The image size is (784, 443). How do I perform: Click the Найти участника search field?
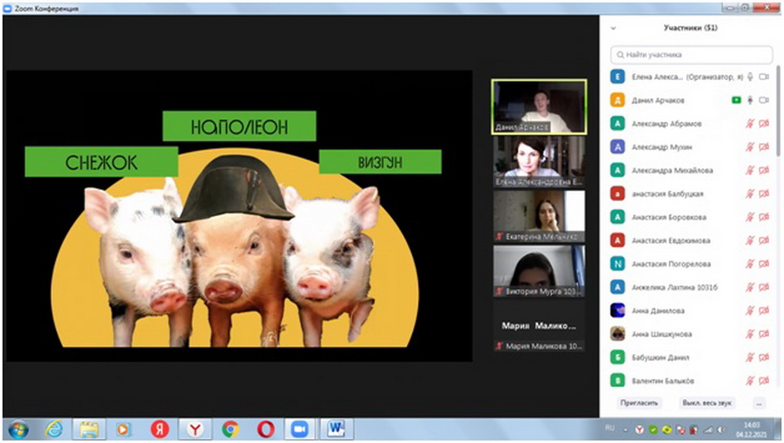691,54
